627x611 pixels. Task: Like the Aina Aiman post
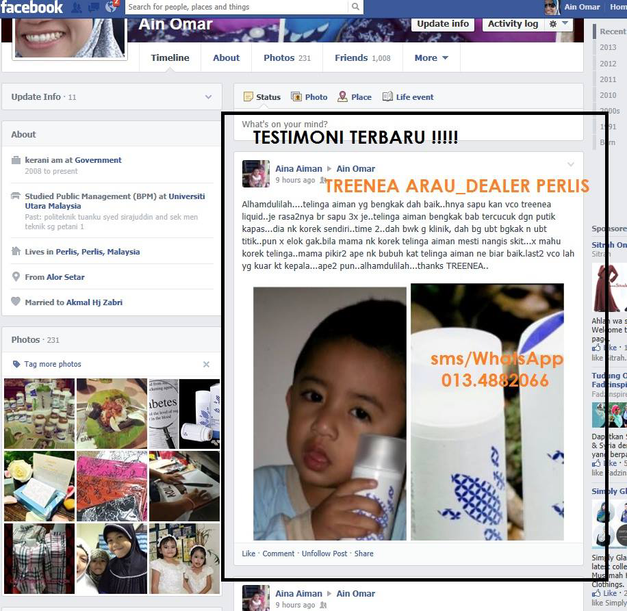248,554
